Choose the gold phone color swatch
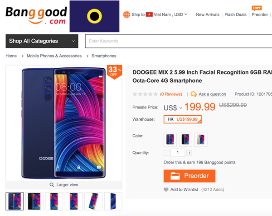The width and height of the screenshot is (272, 216). click(201, 140)
